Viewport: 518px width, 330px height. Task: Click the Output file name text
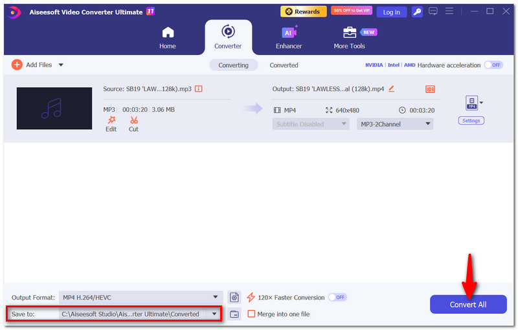click(328, 89)
